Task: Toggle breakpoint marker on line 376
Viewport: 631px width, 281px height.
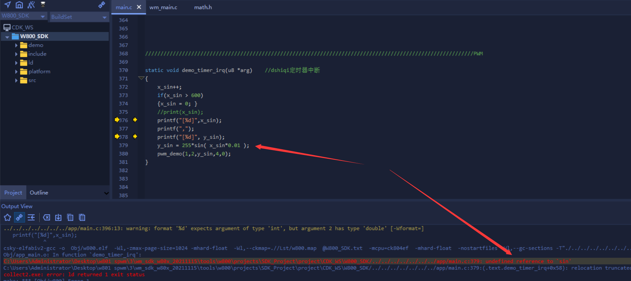Action: point(117,120)
